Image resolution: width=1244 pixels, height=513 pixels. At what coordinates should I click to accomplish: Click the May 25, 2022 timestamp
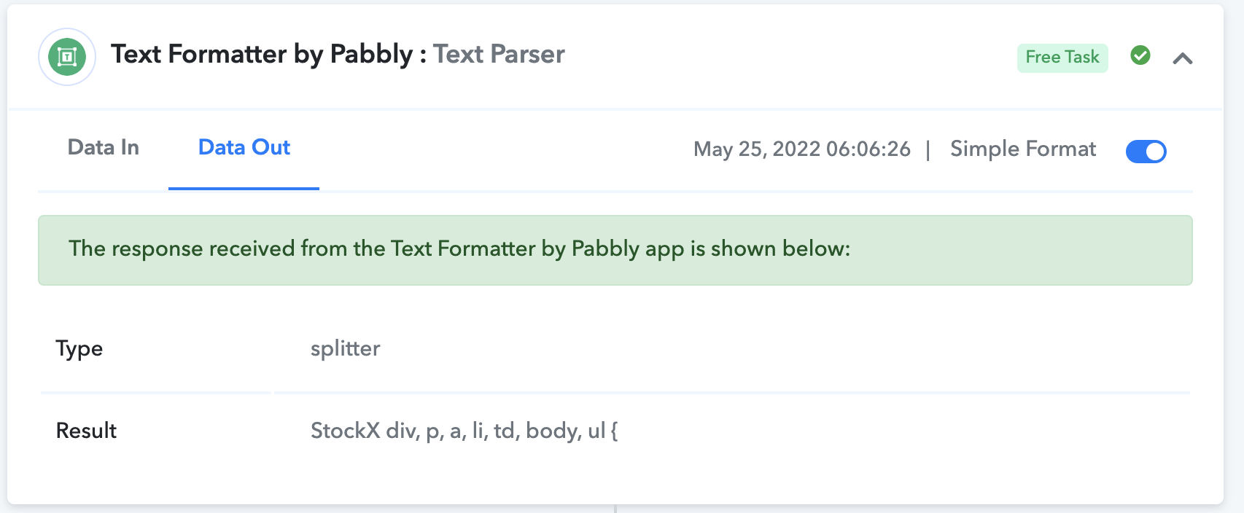[802, 149]
